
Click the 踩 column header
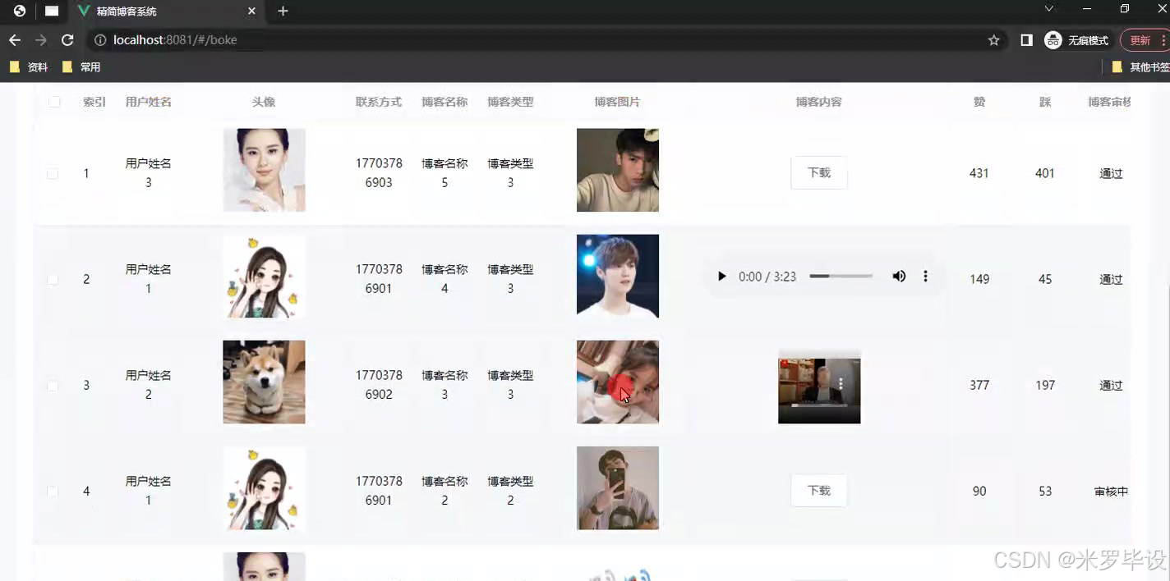click(x=1045, y=102)
